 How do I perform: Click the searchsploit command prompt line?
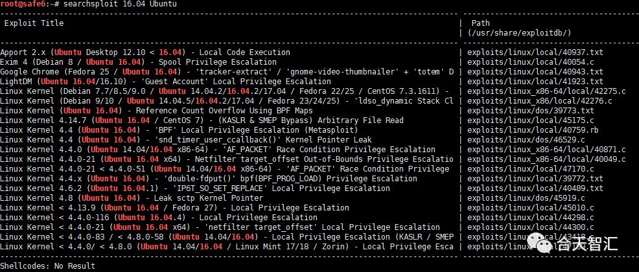point(88,4)
